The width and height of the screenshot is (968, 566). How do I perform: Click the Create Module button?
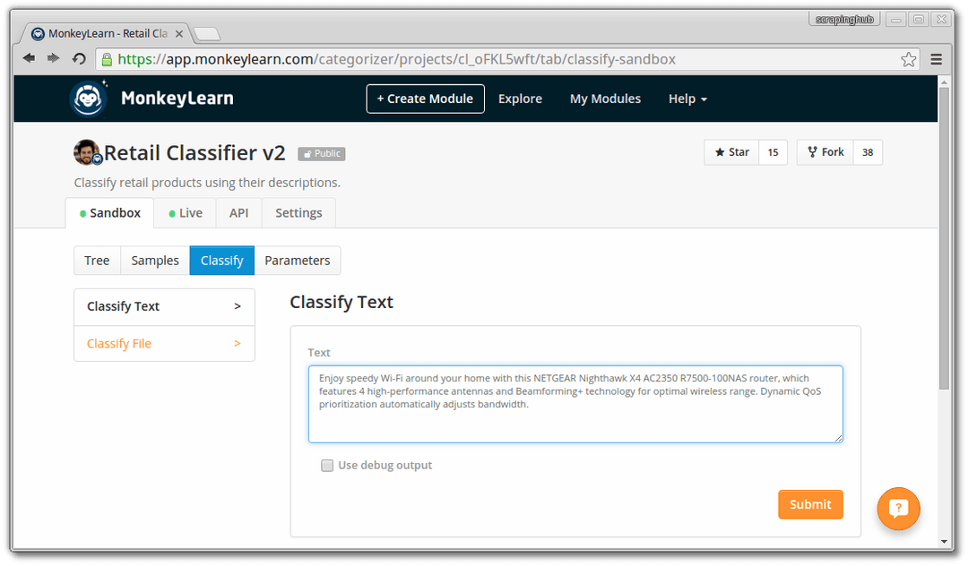[426, 99]
